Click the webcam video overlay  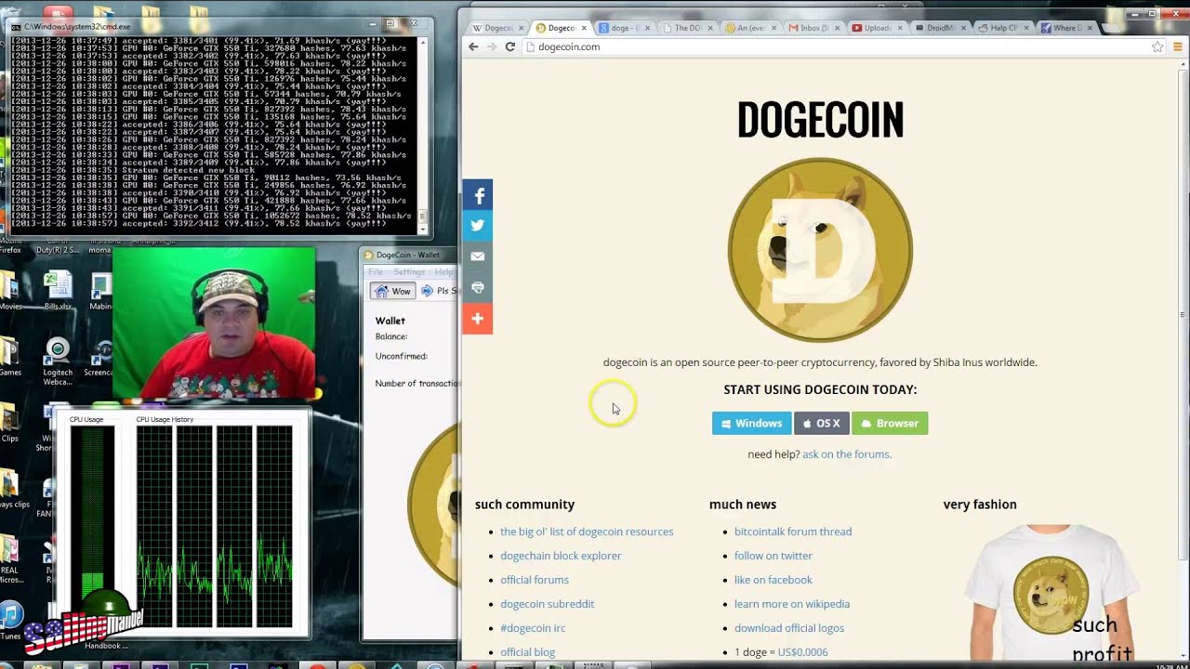(x=214, y=322)
